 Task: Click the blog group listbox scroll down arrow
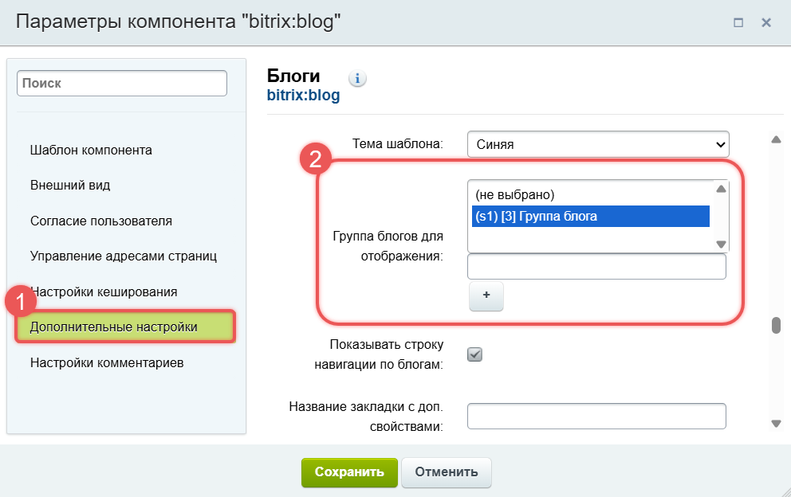(722, 244)
